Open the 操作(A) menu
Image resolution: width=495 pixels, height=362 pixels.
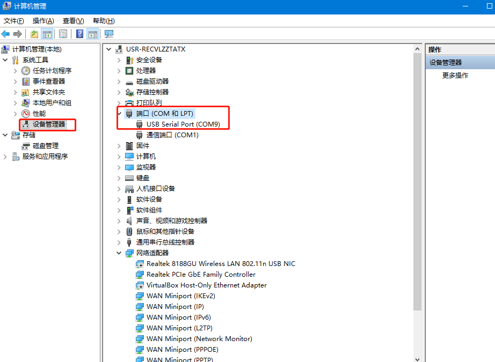[x=43, y=21]
